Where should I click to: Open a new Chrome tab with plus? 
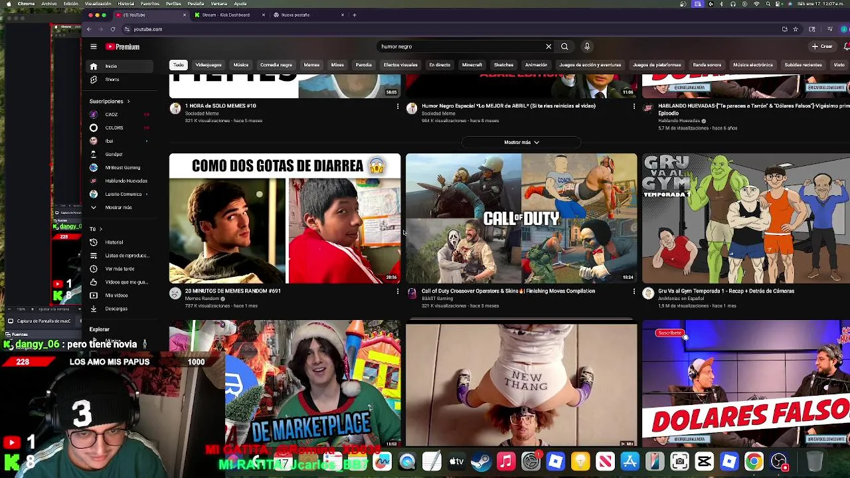355,15
